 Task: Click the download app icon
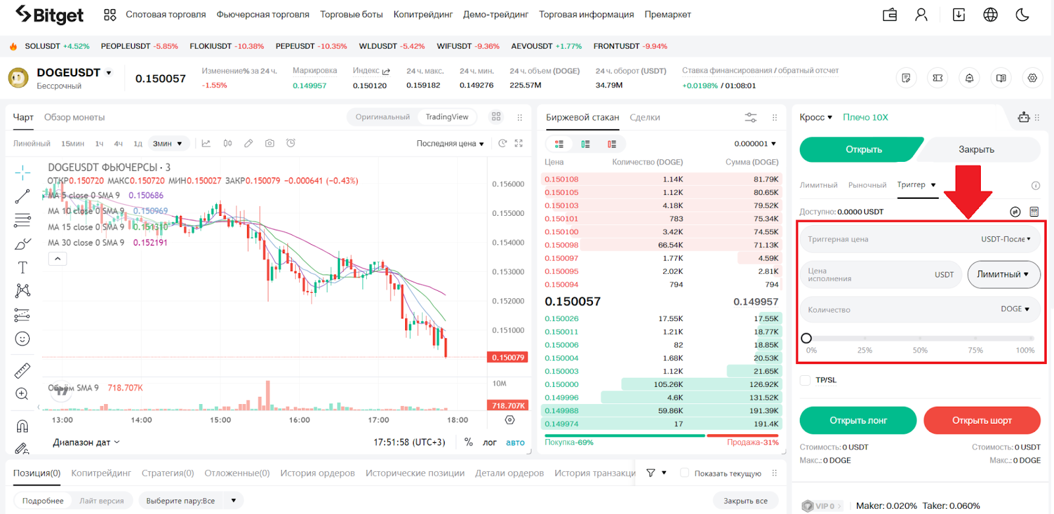(959, 14)
